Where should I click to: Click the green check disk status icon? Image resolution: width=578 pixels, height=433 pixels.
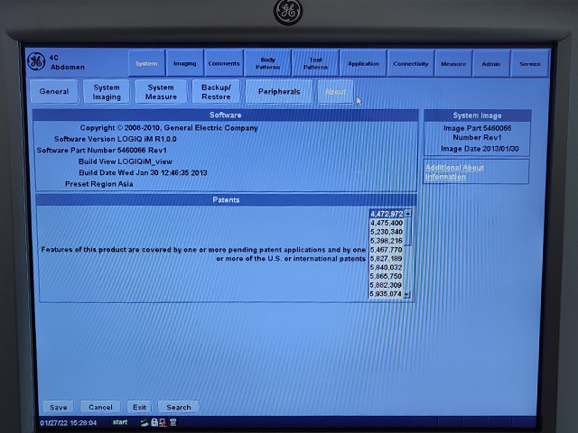click(x=144, y=422)
